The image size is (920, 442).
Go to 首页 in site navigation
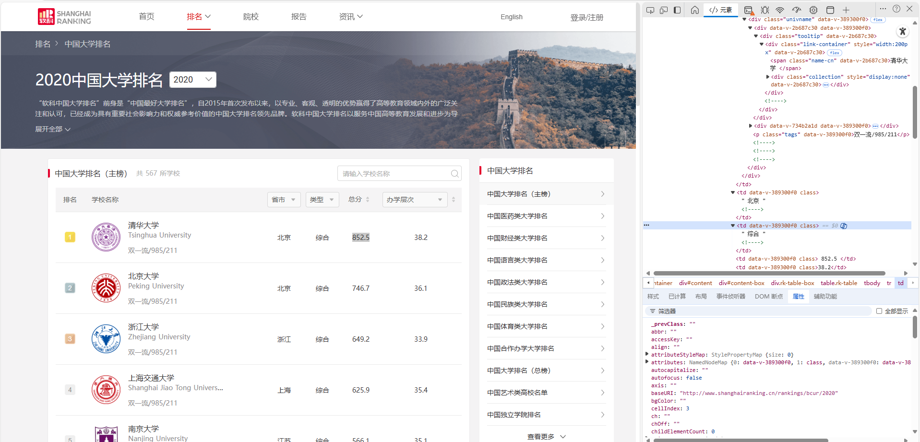click(x=146, y=17)
